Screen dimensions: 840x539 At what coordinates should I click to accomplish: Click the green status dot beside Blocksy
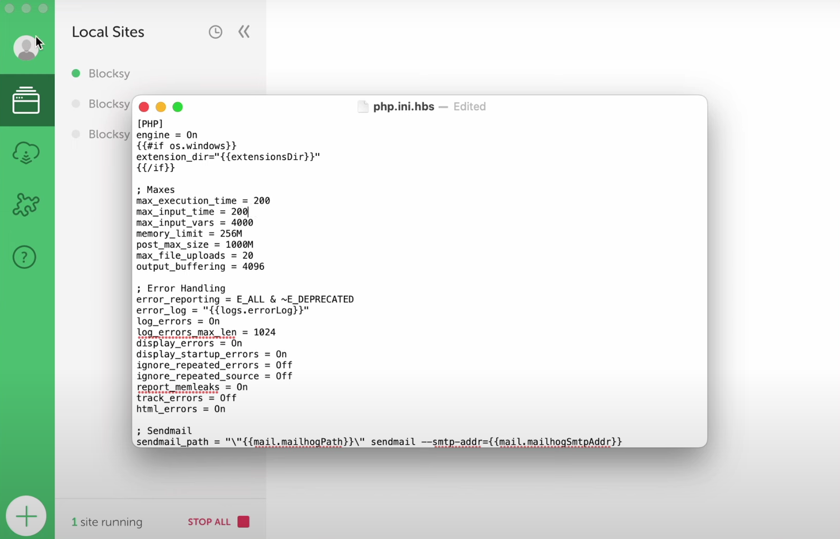pos(76,73)
